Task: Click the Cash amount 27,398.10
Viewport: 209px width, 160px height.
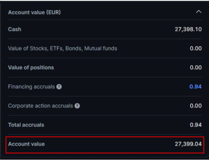Action: click(x=188, y=29)
